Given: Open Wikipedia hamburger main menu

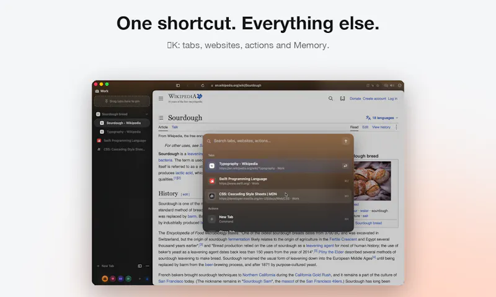Looking at the screenshot, I should [161, 99].
